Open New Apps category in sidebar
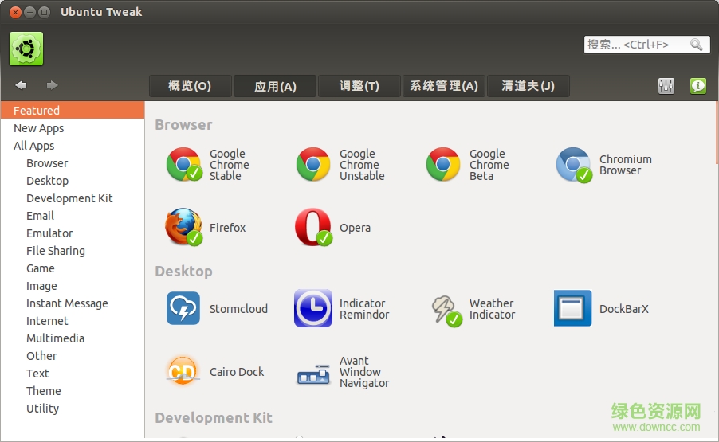The height and width of the screenshot is (442, 719). 38,128
